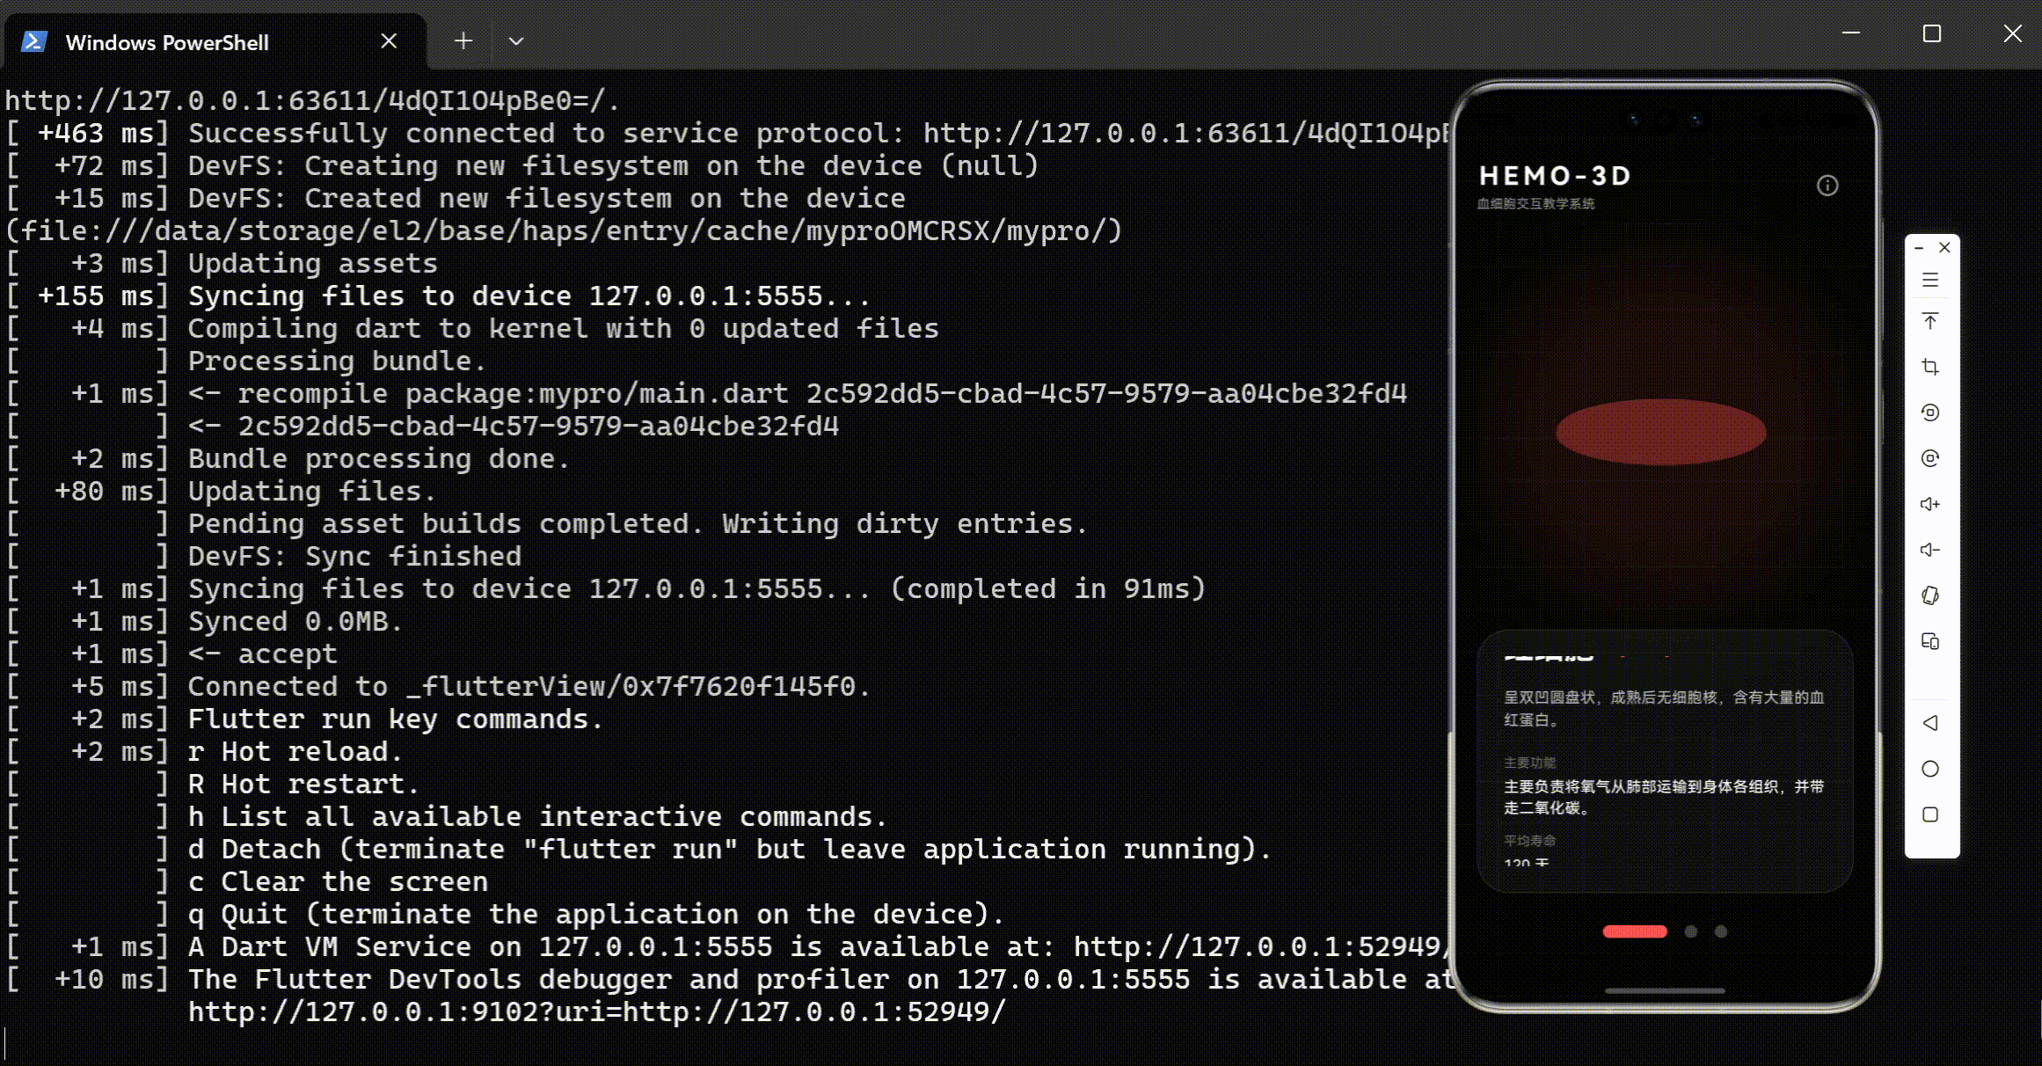Image resolution: width=2042 pixels, height=1066 pixels.
Task: Select the red active page indicator
Action: [x=1635, y=931]
